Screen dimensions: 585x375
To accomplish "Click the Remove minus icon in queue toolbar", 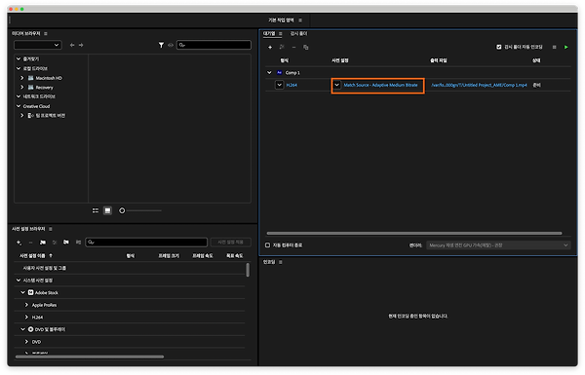I will (294, 48).
